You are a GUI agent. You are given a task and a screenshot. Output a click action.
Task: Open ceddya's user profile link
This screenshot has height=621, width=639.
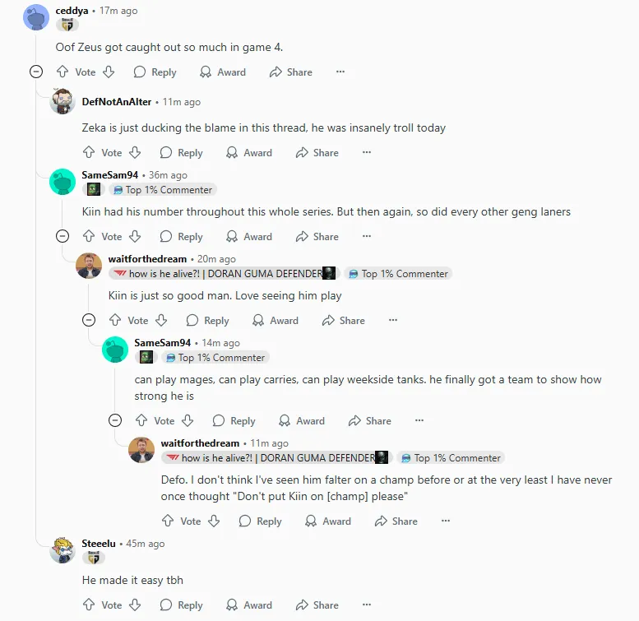coord(72,11)
